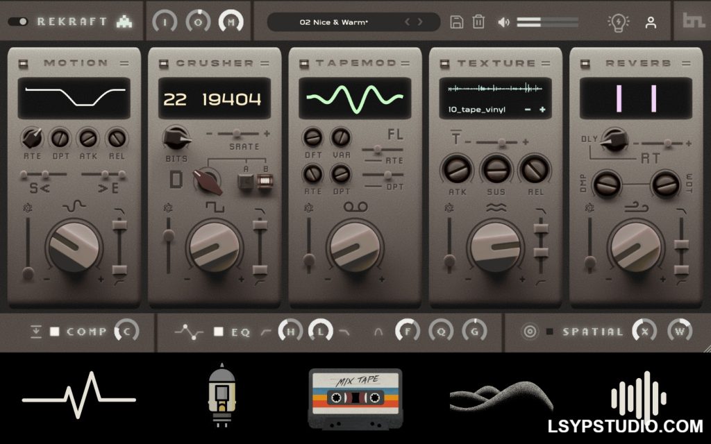
Task: Adjust the mix knob marked M
Action: (231, 22)
